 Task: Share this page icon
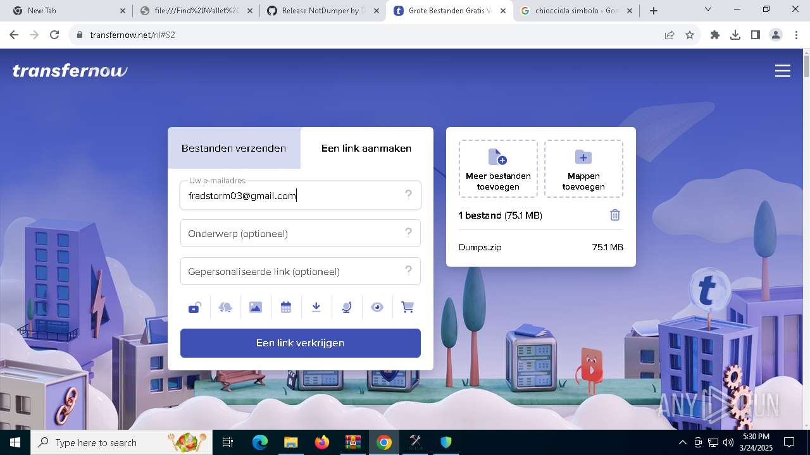click(670, 35)
